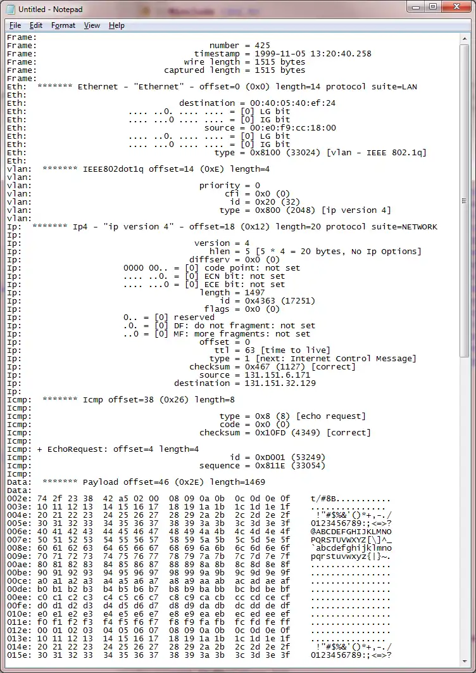Click Ip length = 1497

point(232,293)
